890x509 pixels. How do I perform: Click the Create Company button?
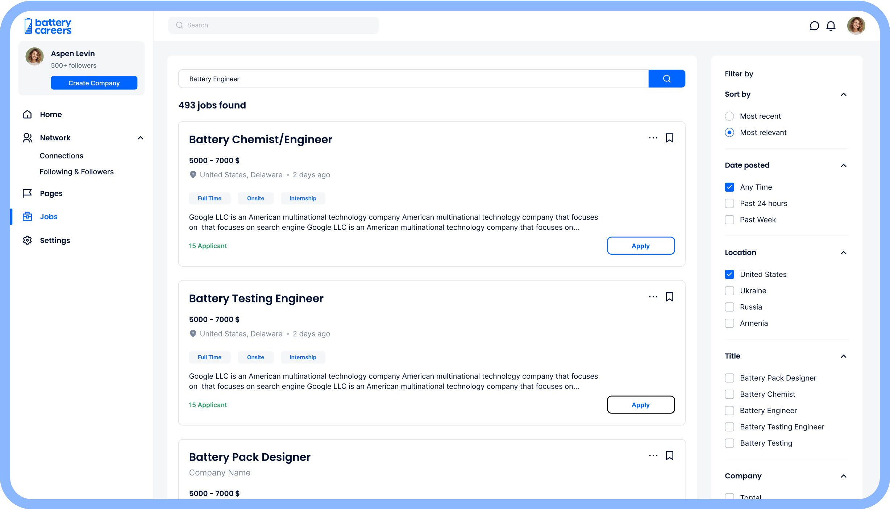[94, 83]
